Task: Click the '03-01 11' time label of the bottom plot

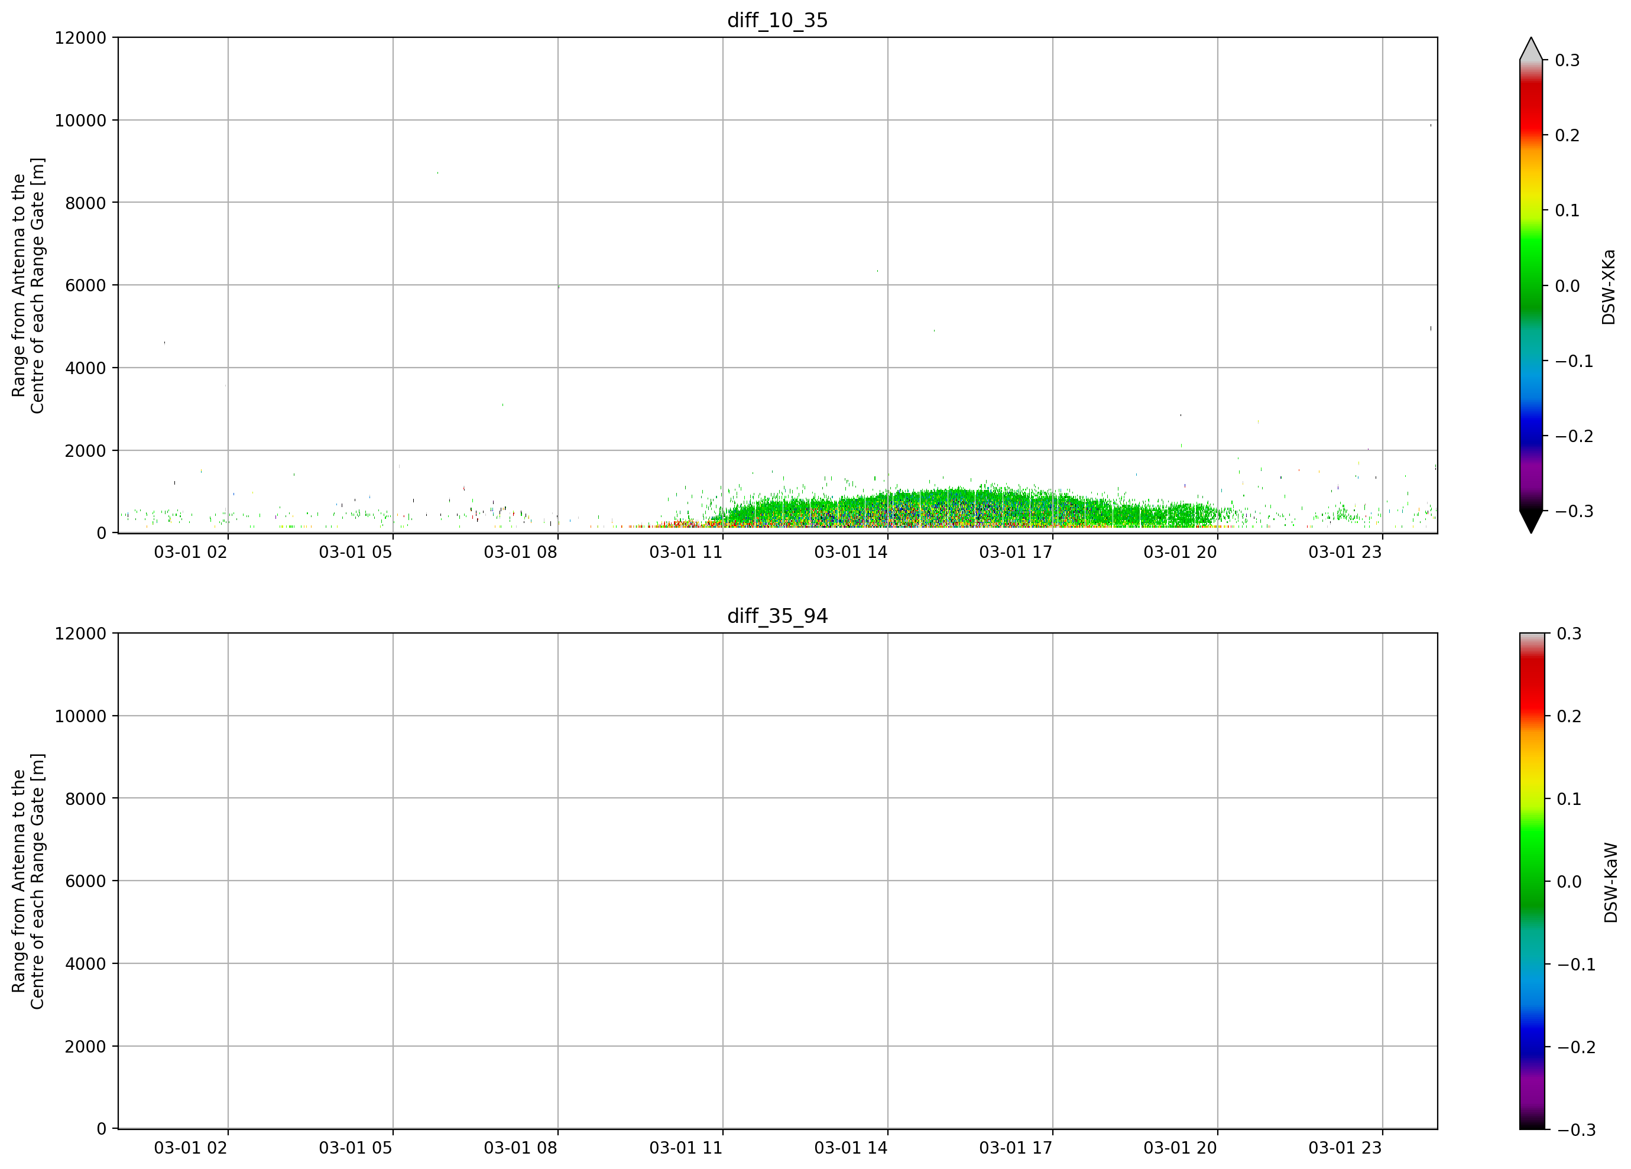Action: (x=686, y=1148)
